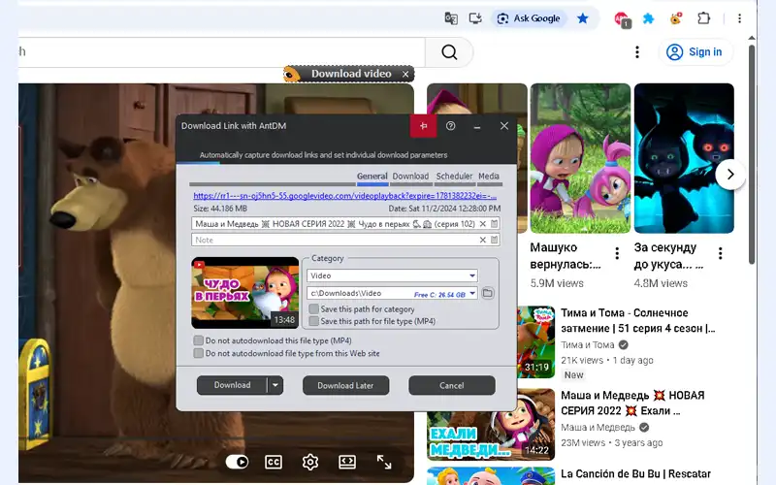Click the page vertical scrollbar

pos(752,154)
